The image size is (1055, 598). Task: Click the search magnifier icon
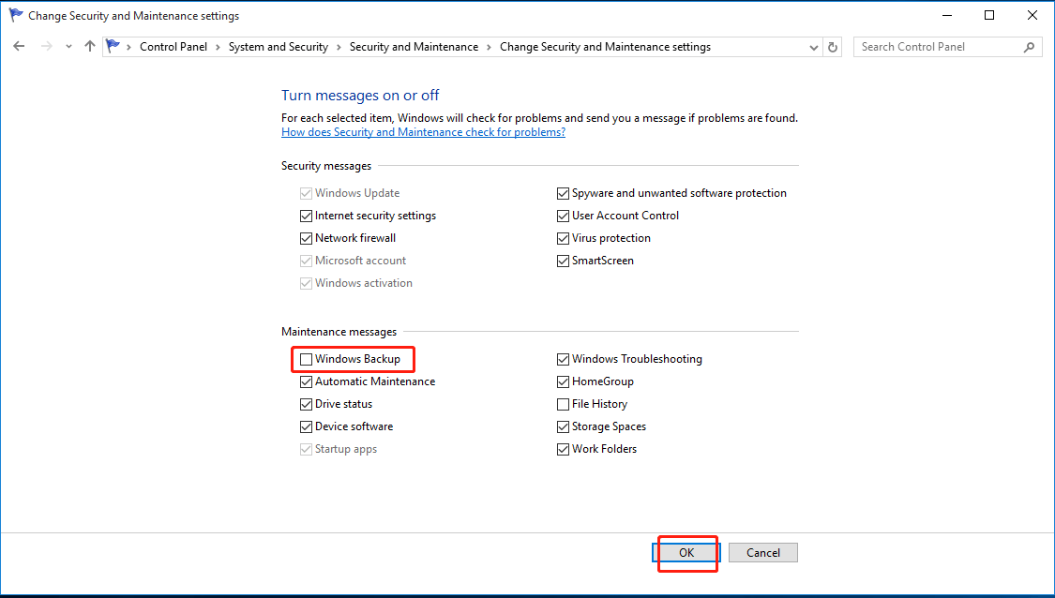tap(1030, 46)
